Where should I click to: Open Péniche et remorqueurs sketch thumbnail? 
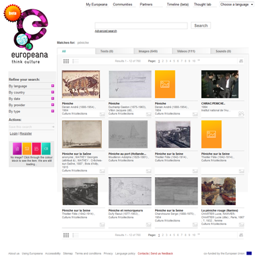coord(130,191)
